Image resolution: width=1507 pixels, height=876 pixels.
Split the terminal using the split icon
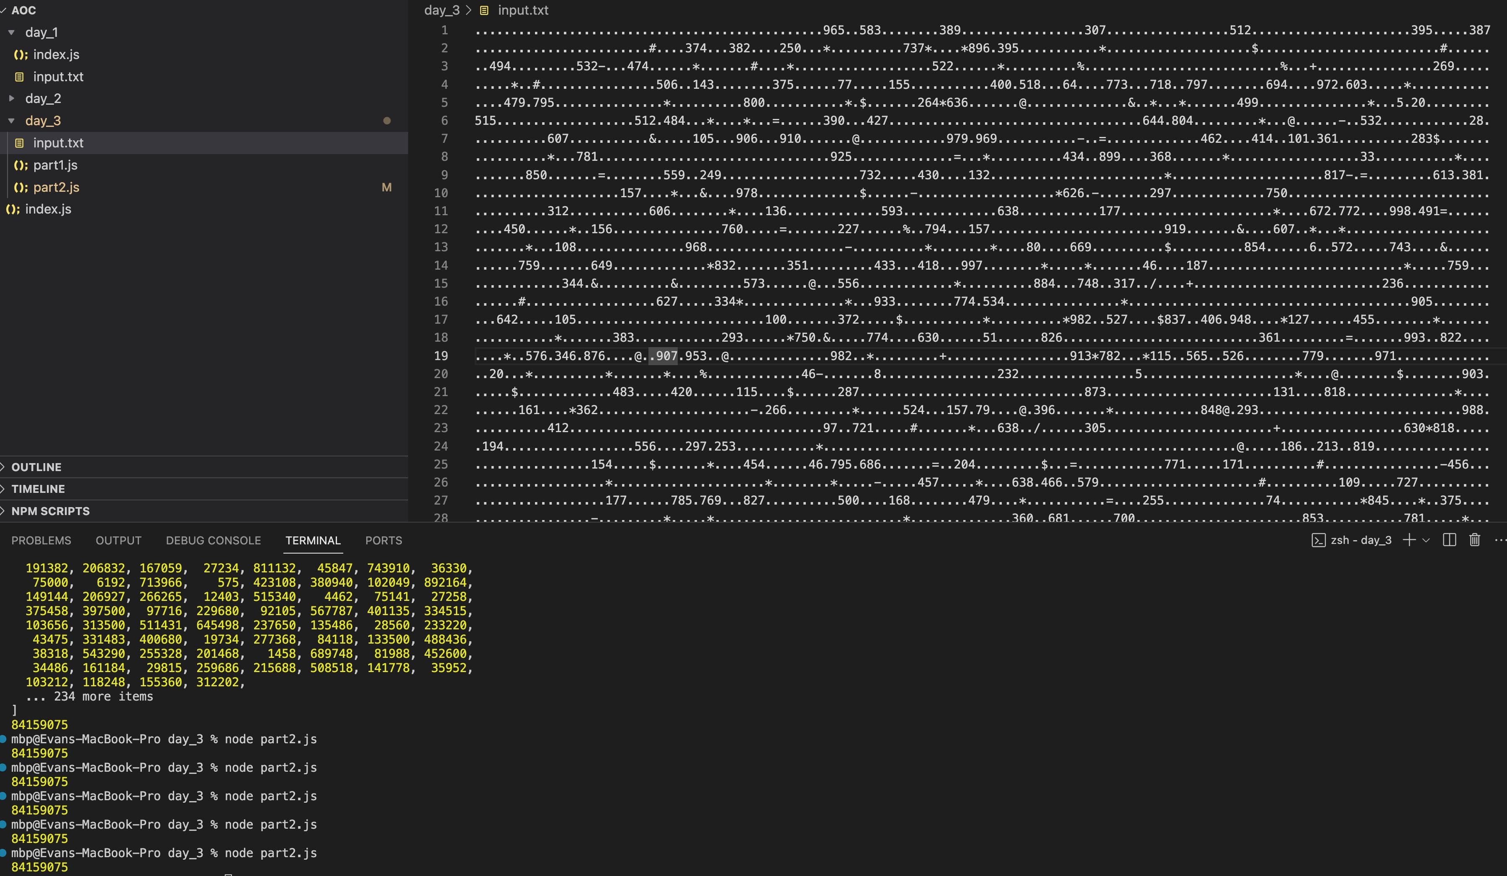tap(1450, 540)
